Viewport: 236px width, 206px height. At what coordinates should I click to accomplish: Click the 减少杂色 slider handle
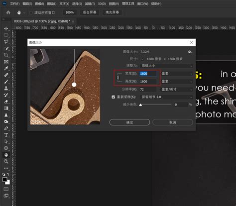tap(140, 104)
